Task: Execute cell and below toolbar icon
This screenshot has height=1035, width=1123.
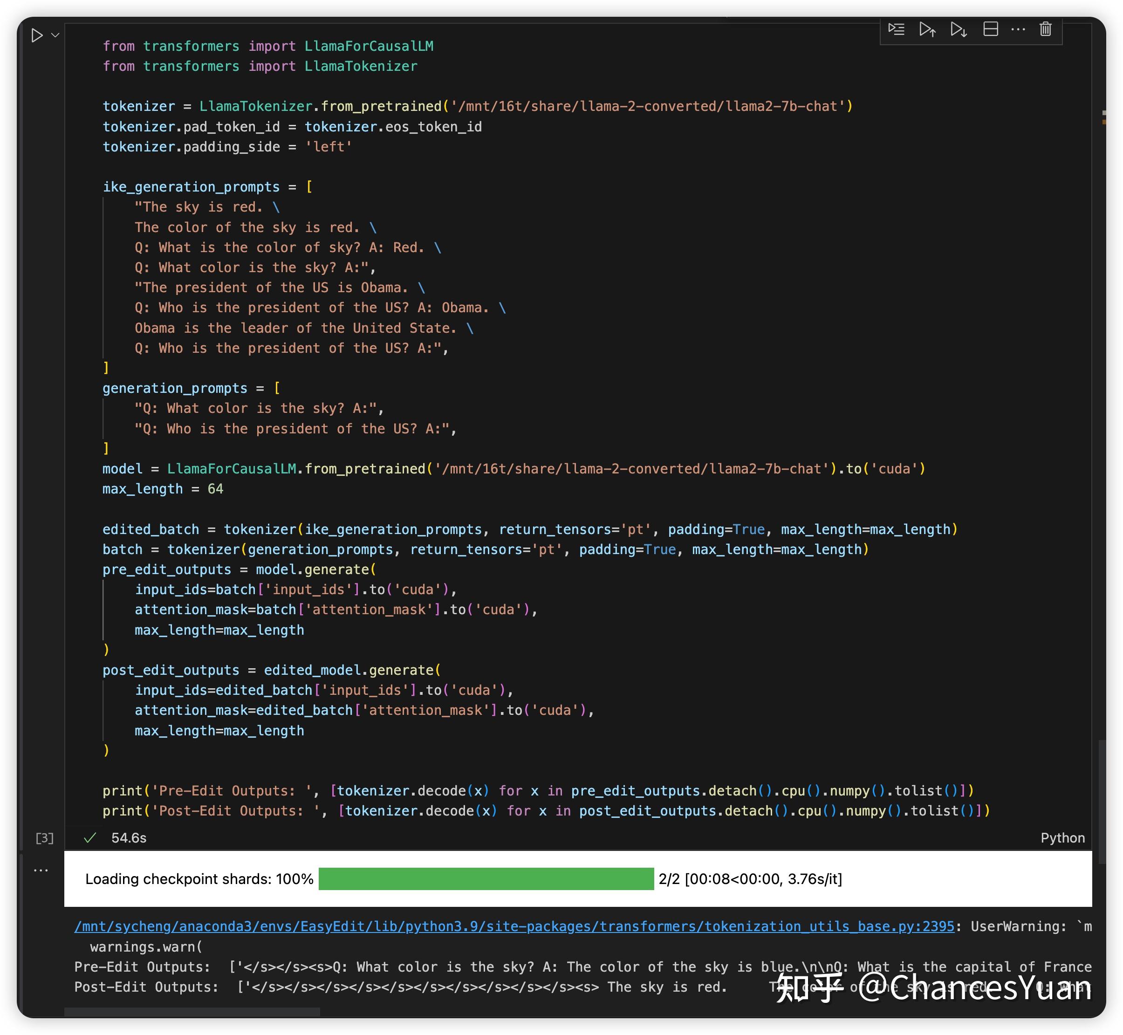Action: [x=959, y=29]
